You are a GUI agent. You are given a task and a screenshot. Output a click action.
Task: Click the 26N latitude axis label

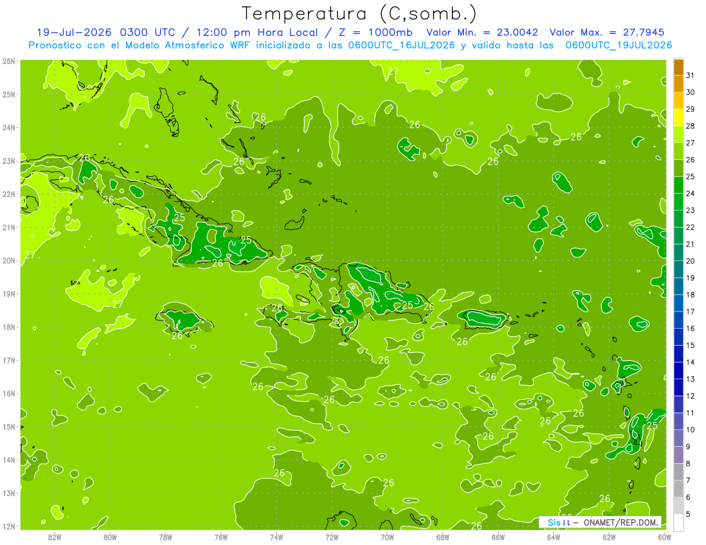point(8,61)
